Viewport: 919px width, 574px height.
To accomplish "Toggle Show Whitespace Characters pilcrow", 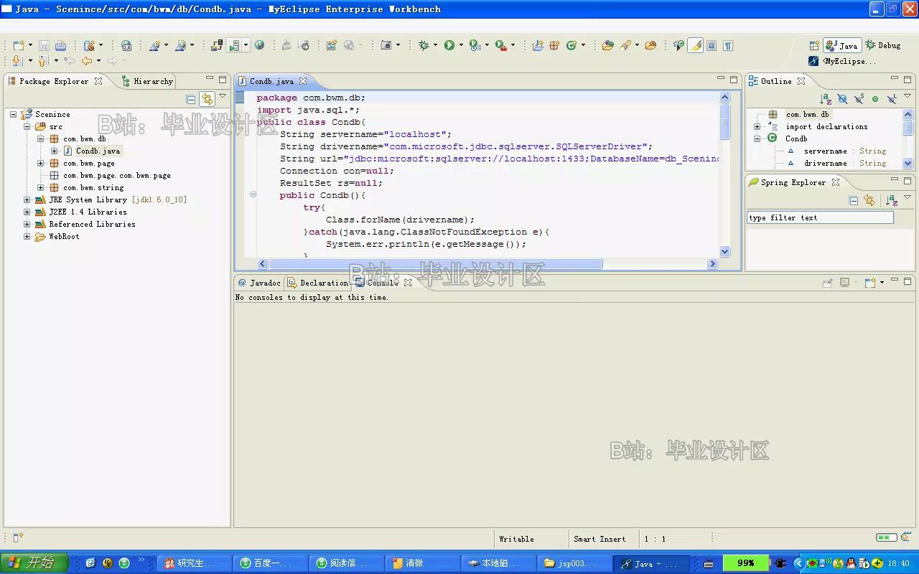I will 728,45.
